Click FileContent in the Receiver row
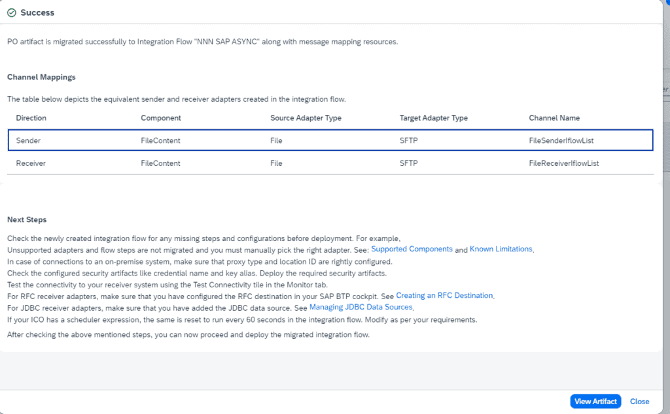Image resolution: width=670 pixels, height=414 pixels. click(160, 163)
